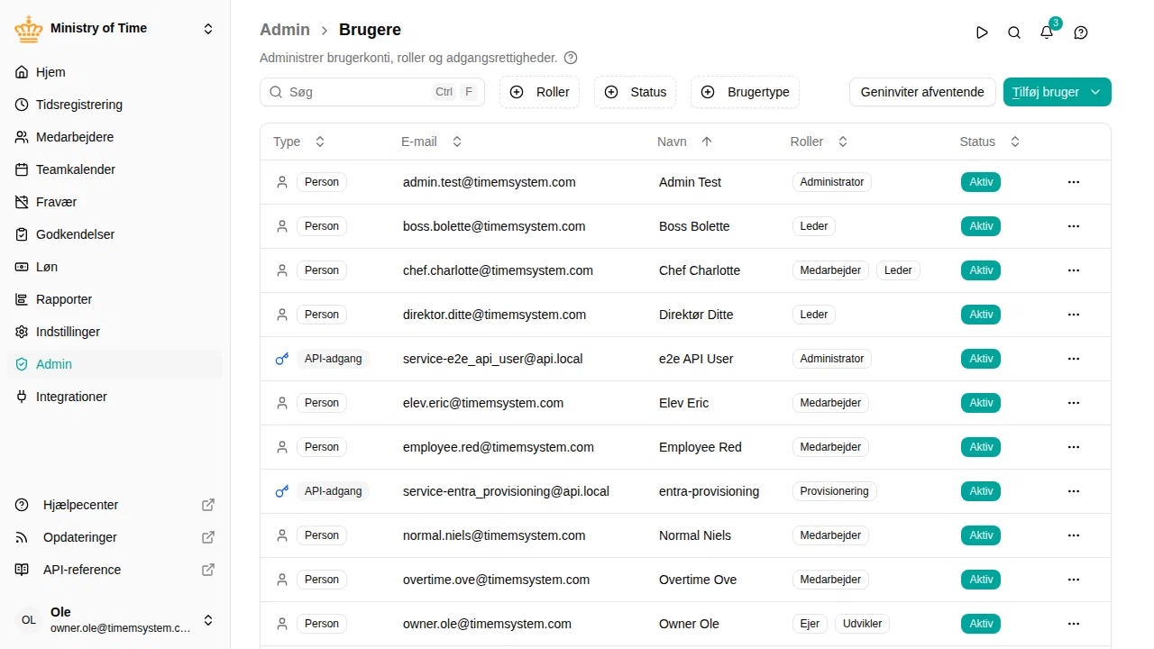Open the Roller filter dropdown
The width and height of the screenshot is (1154, 649).
click(539, 92)
